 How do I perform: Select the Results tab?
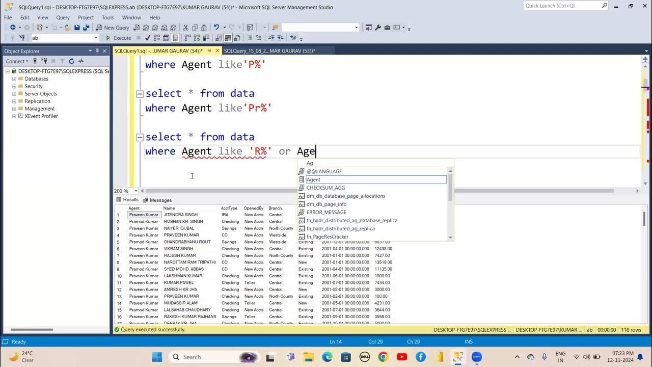pyautogui.click(x=127, y=200)
